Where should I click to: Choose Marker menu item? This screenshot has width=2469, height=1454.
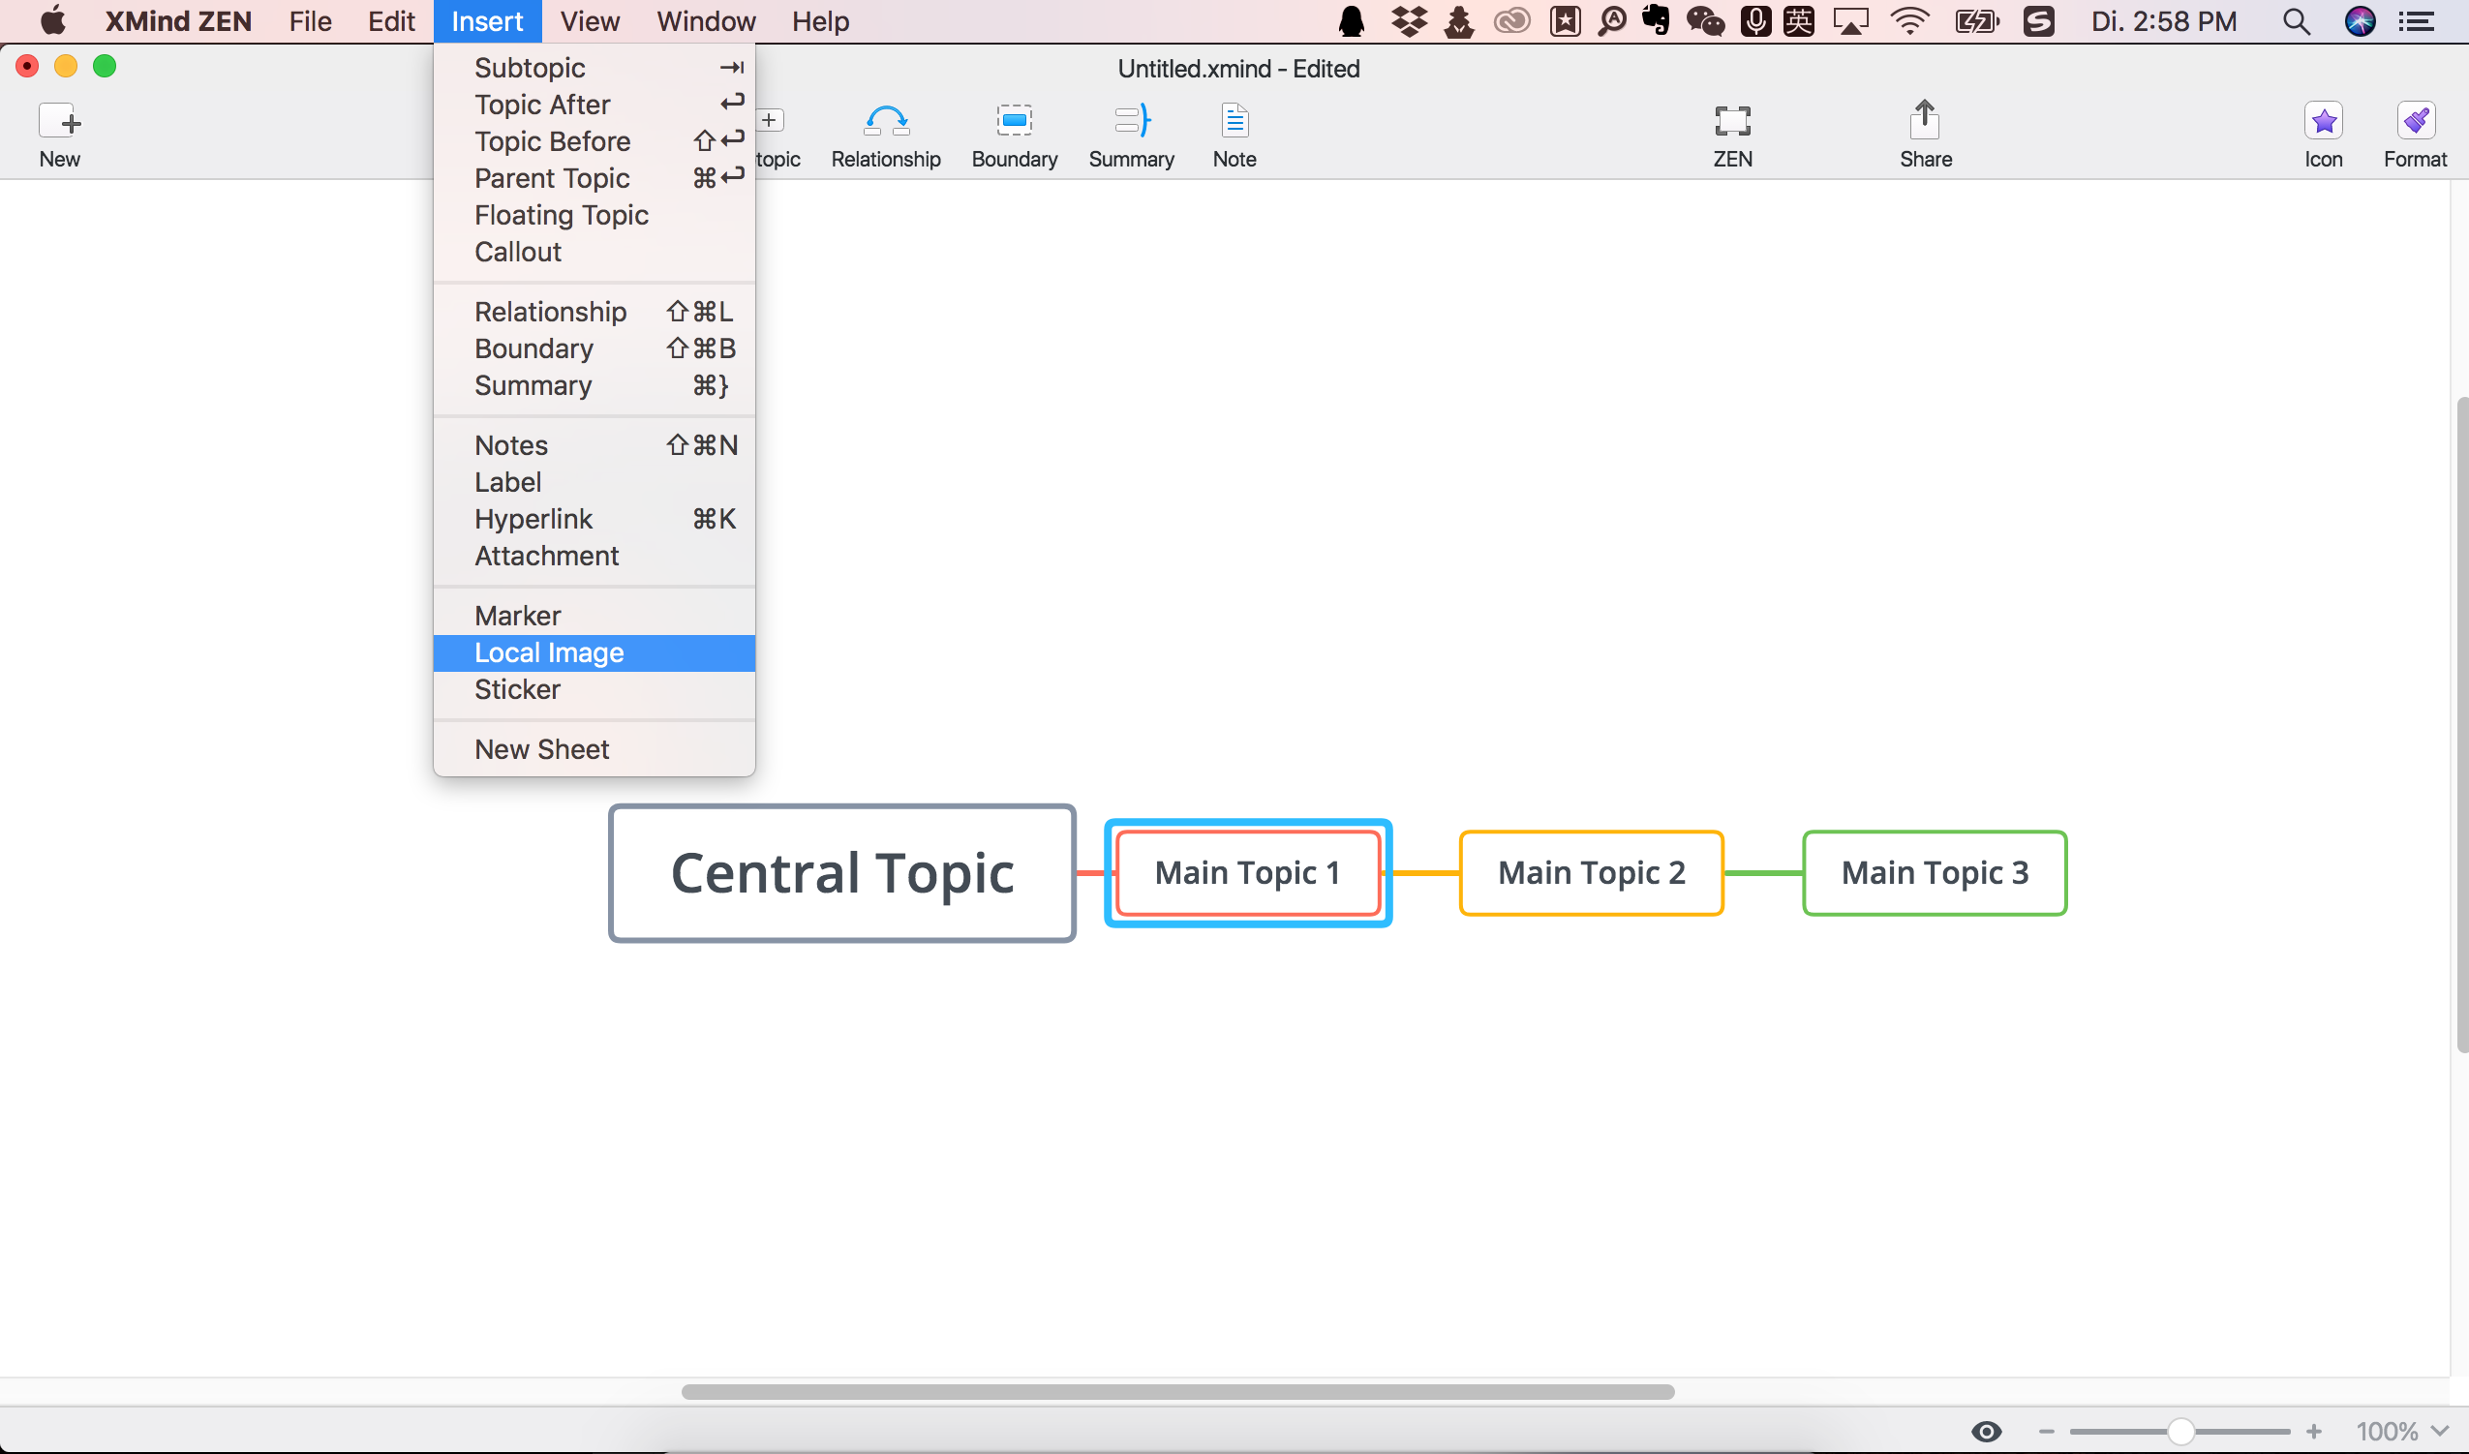594,616
